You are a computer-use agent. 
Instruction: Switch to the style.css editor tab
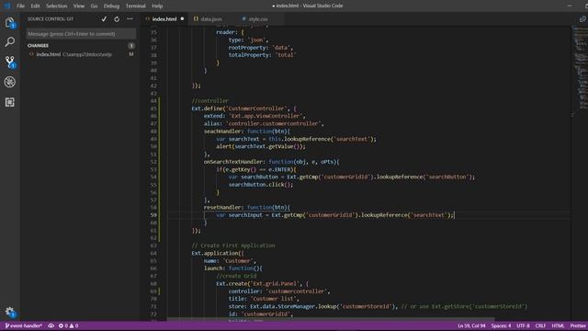tap(258, 18)
